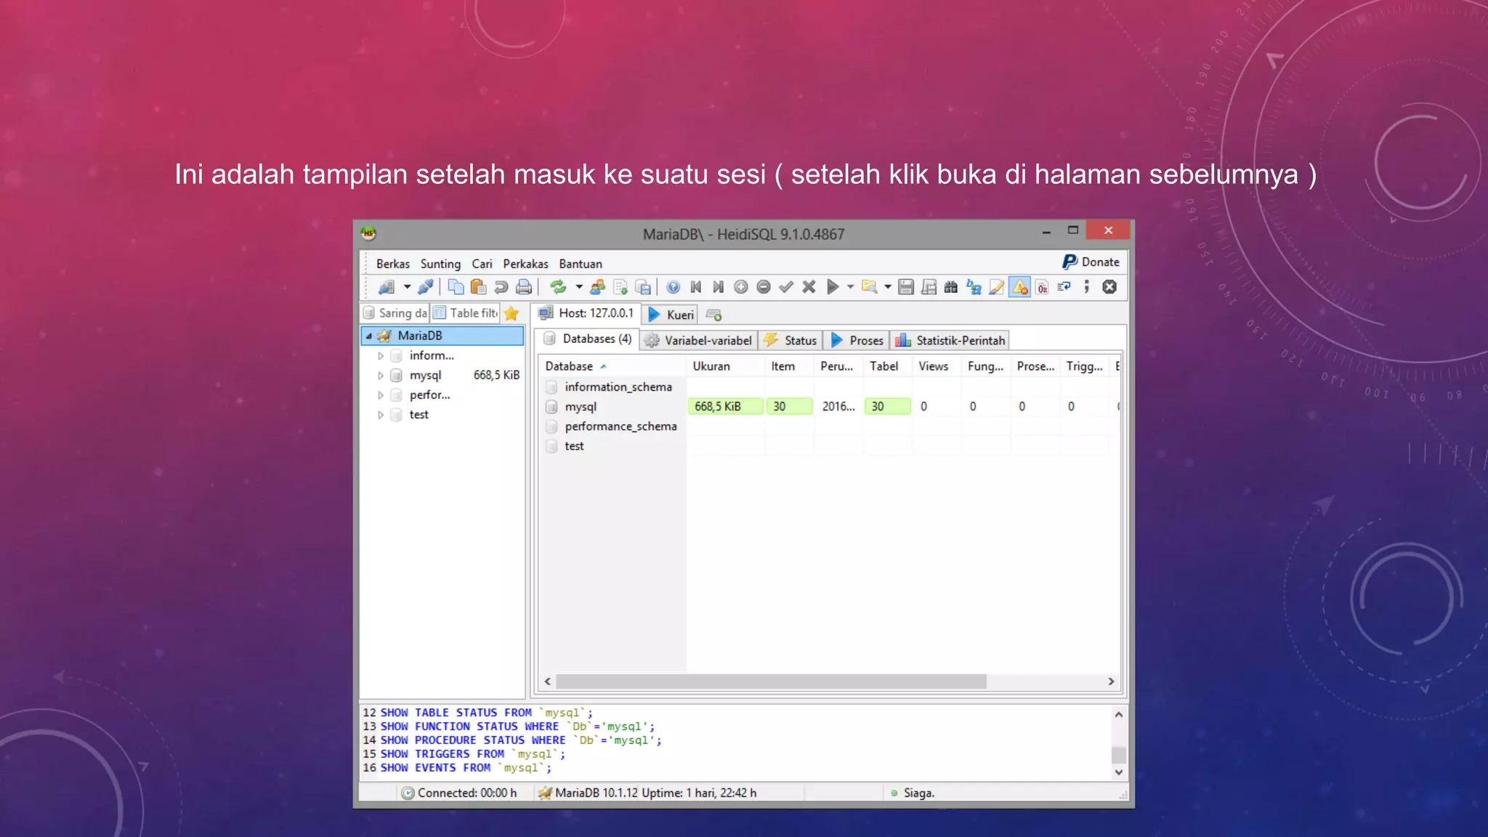Viewport: 1488px width, 837px height.
Task: Click the yellow star favorites icon
Action: tap(511, 313)
